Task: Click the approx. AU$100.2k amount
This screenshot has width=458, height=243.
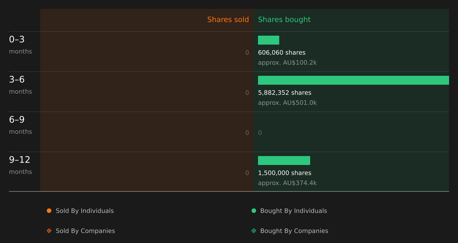Action: point(287,62)
